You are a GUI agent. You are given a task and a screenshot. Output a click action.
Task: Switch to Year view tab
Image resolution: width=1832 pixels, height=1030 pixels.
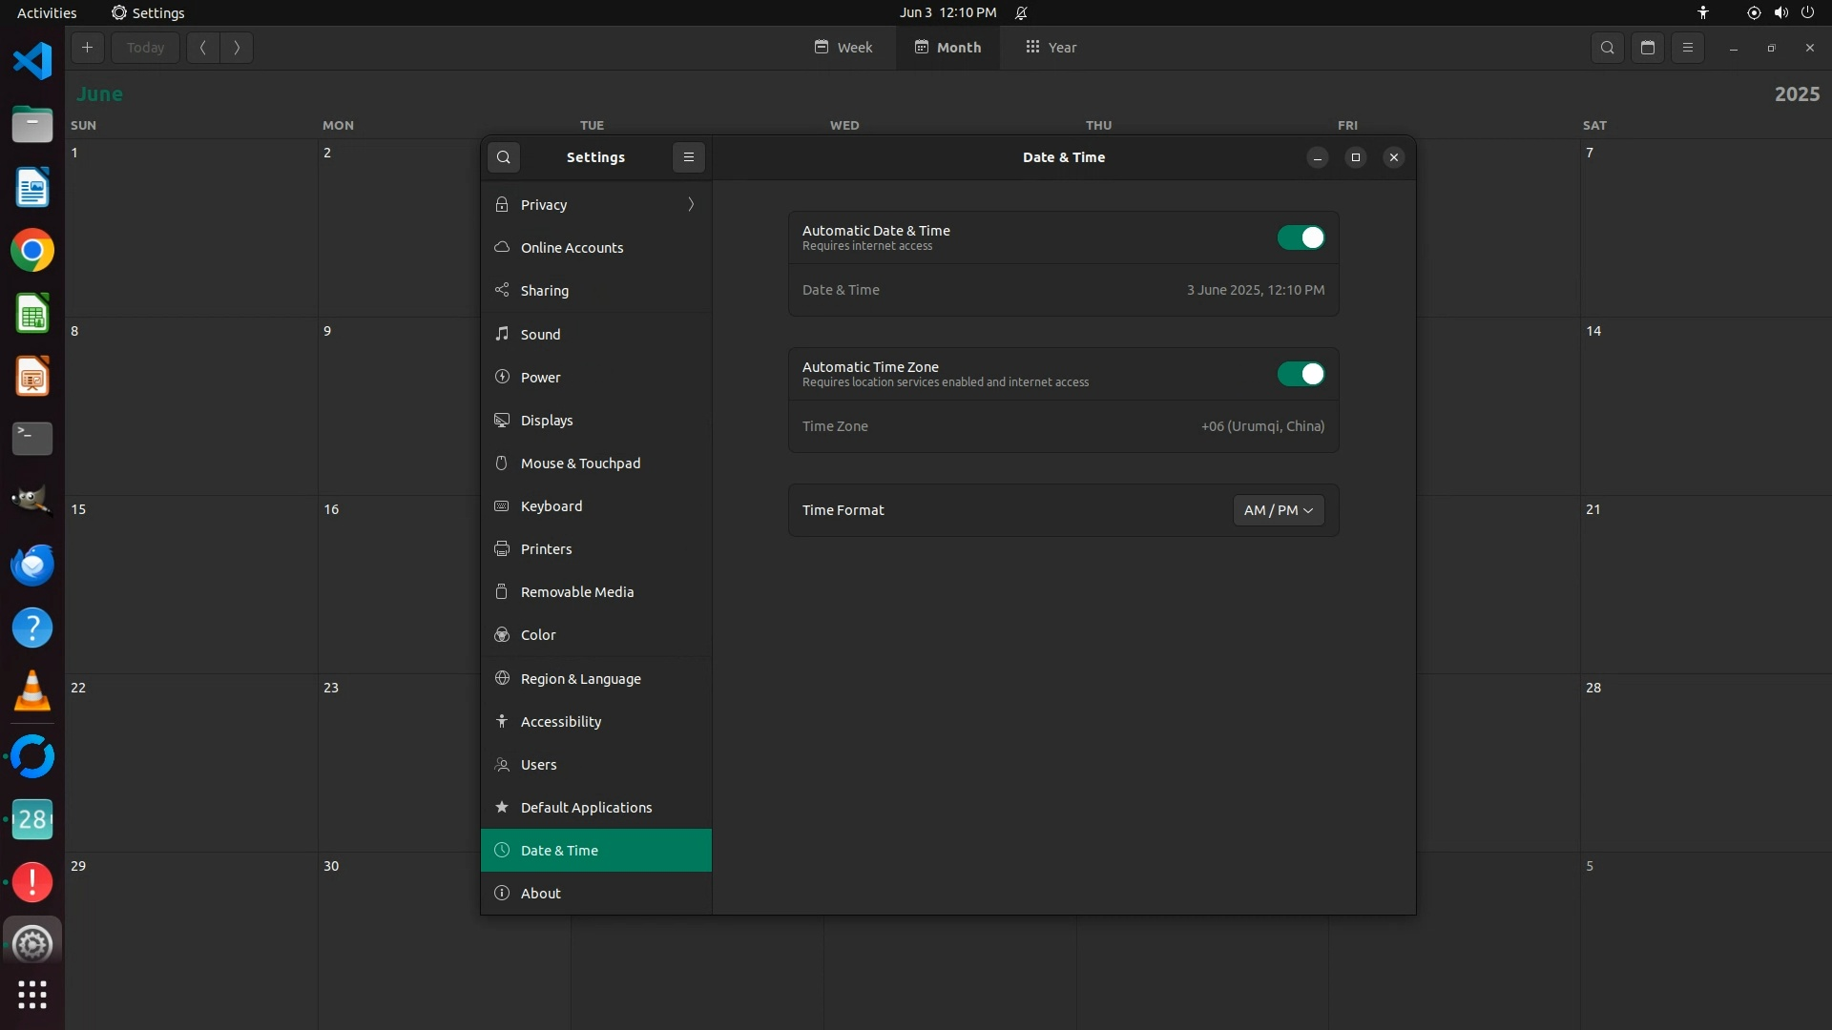point(1051,48)
